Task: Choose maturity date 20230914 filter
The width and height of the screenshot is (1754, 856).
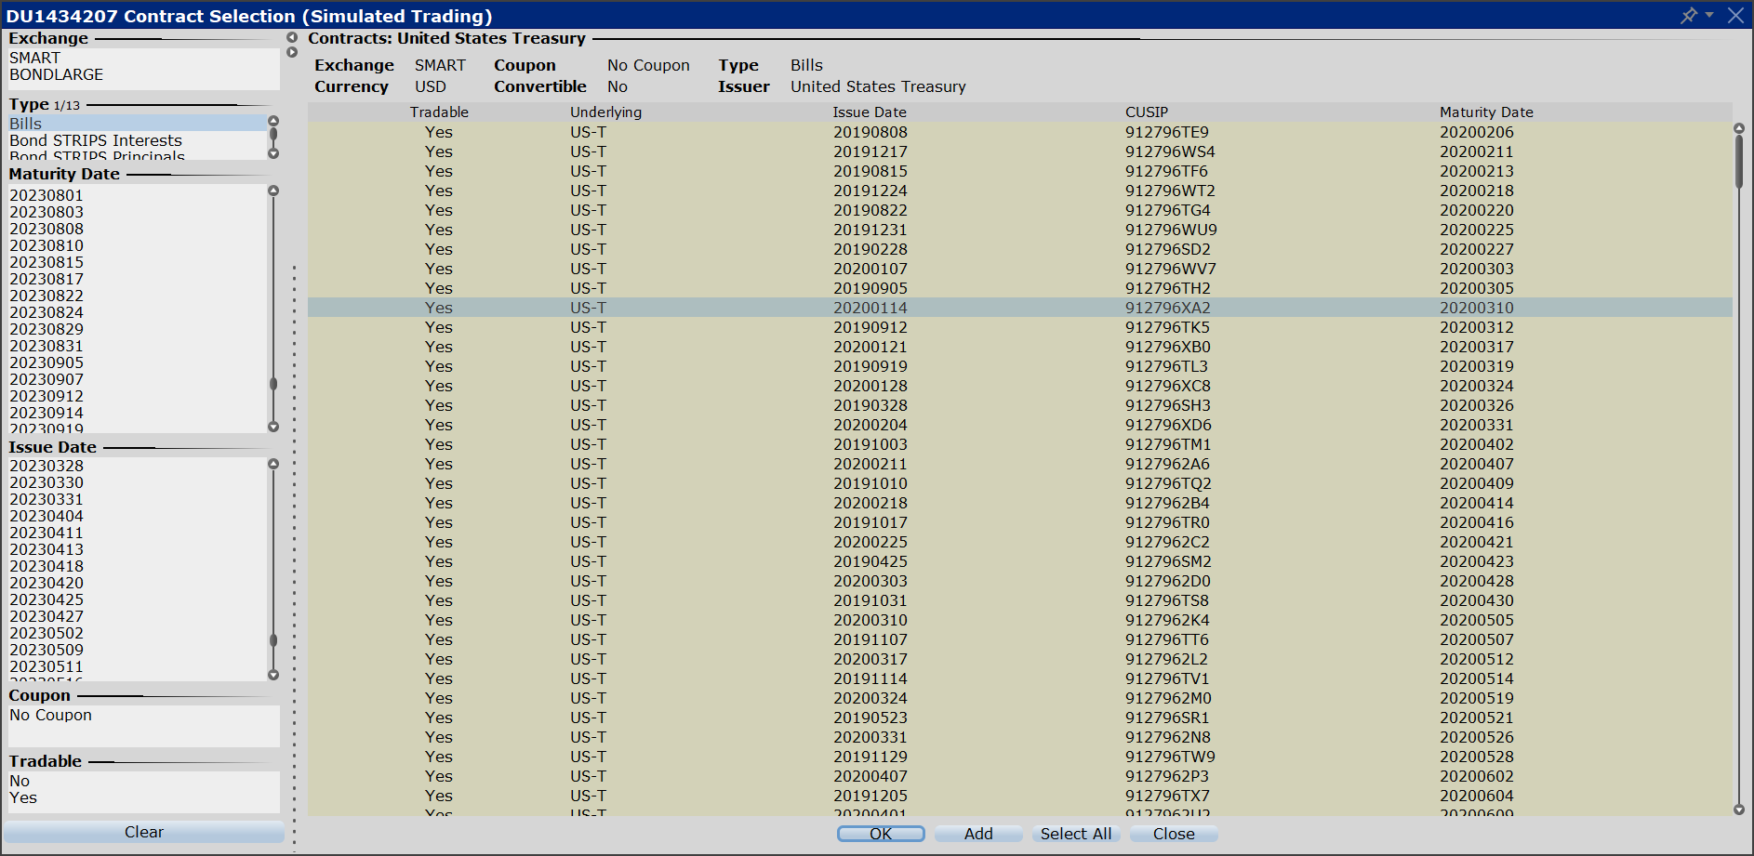Action: point(138,413)
